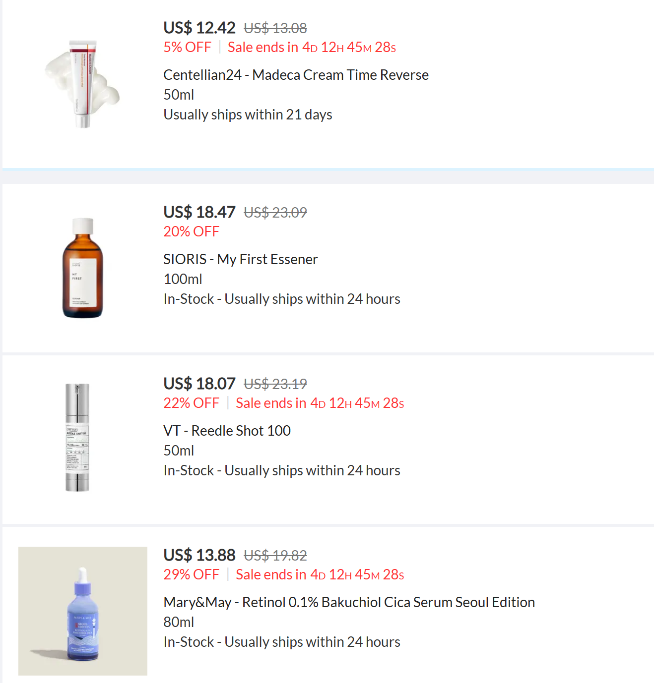The image size is (654, 683).
Task: Click the Centellian24 Madeca Cream product image
Action: (82, 84)
